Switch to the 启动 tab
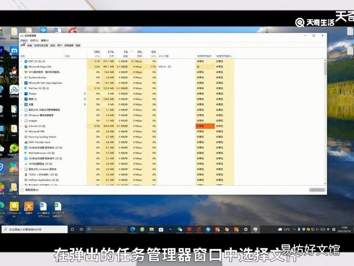The width and height of the screenshot is (354, 266). (53, 46)
